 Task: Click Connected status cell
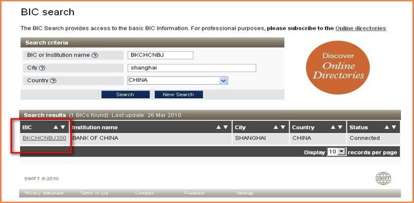[x=373, y=139]
